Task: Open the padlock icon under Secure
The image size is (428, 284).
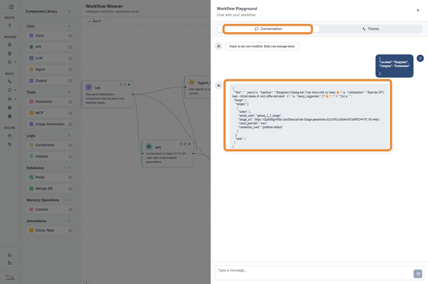Action: click(x=10, y=136)
